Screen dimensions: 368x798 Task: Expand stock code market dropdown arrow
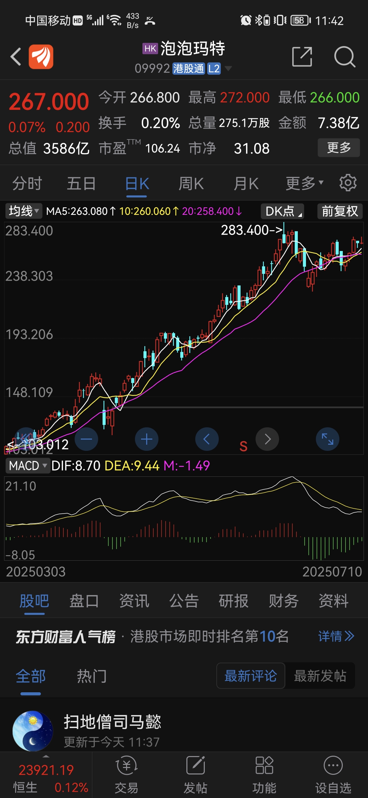(x=228, y=69)
